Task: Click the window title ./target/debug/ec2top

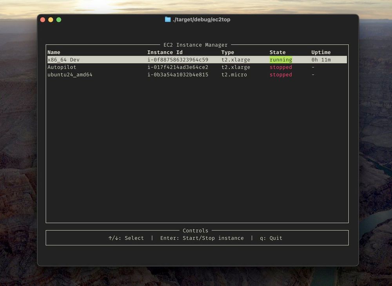Action: click(x=201, y=20)
